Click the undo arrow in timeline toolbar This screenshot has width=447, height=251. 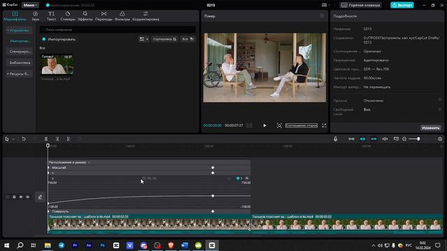point(24,139)
